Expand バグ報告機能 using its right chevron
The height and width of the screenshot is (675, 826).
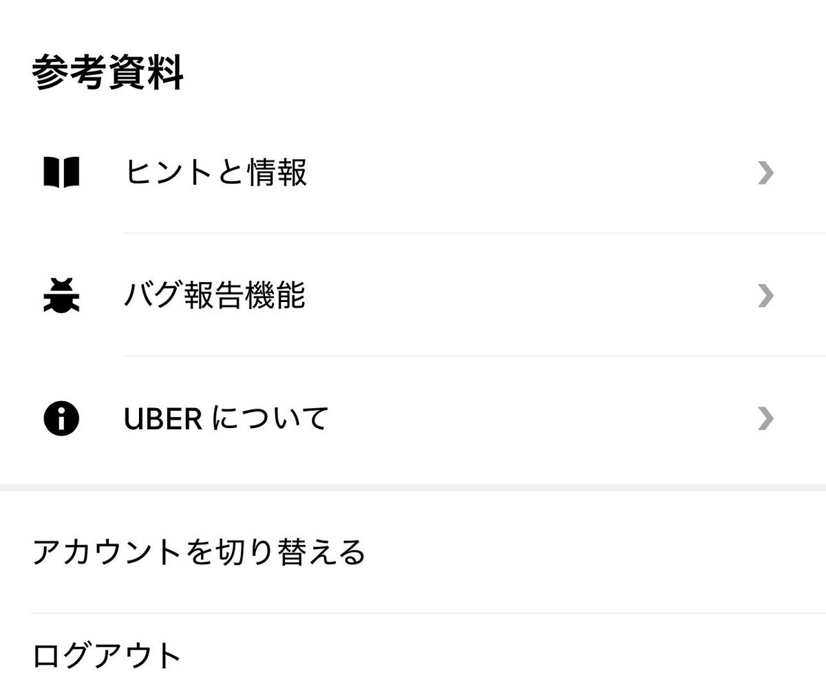point(765,295)
